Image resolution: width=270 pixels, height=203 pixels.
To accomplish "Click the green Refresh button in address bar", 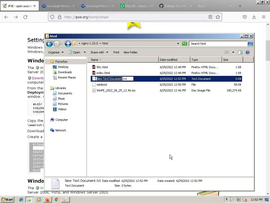I will [185, 44].
